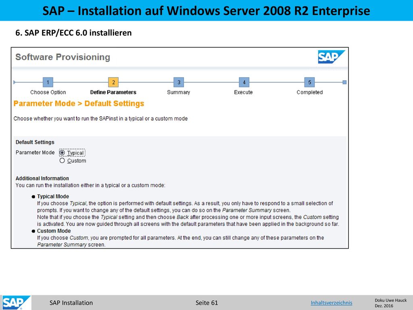This screenshot has width=413, height=310.
Task: Click the SAP logo in Software Provisioning header
Action: click(x=332, y=57)
